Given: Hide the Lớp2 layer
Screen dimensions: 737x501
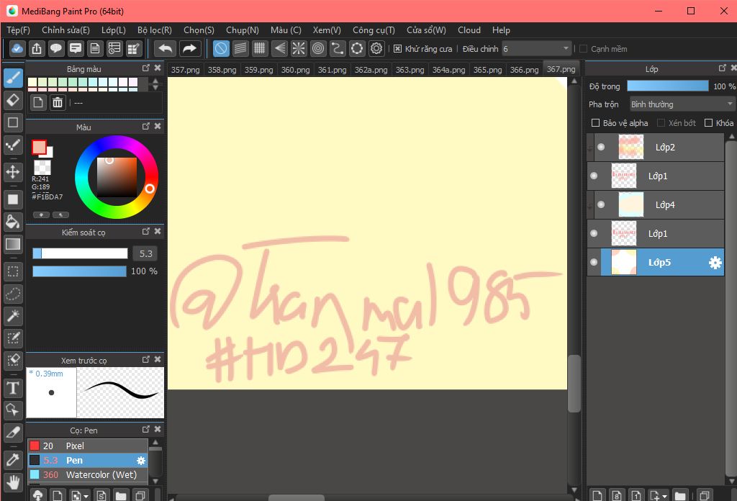Looking at the screenshot, I should click(x=601, y=147).
